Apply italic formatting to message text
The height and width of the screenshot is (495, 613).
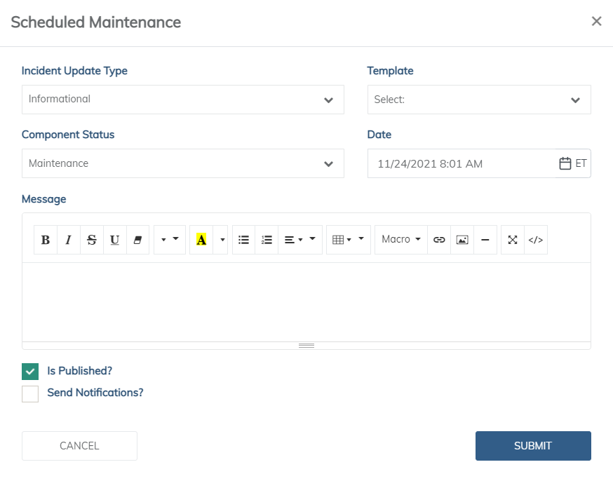69,240
